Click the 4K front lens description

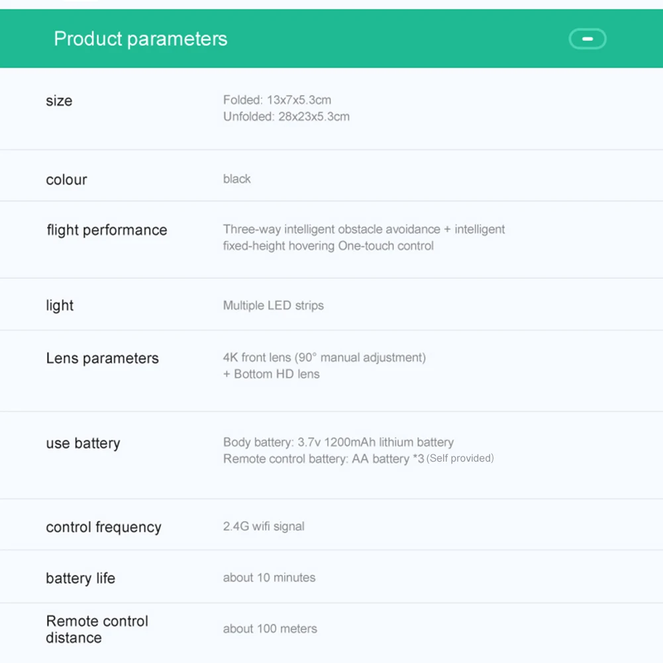(x=324, y=358)
